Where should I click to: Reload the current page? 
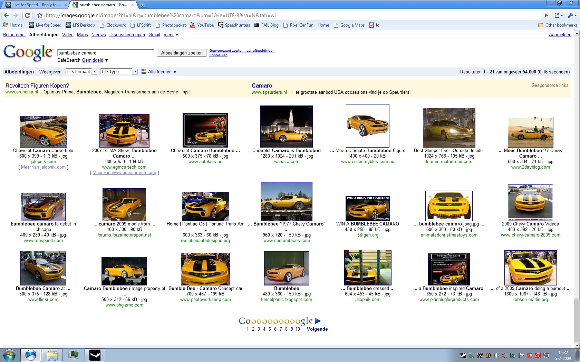pyautogui.click(x=28, y=15)
